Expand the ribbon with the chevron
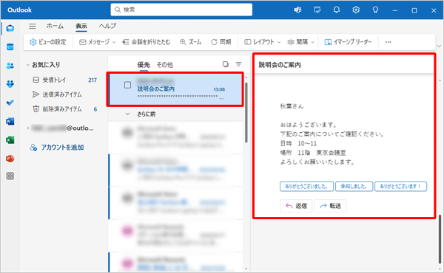 pos(439,46)
